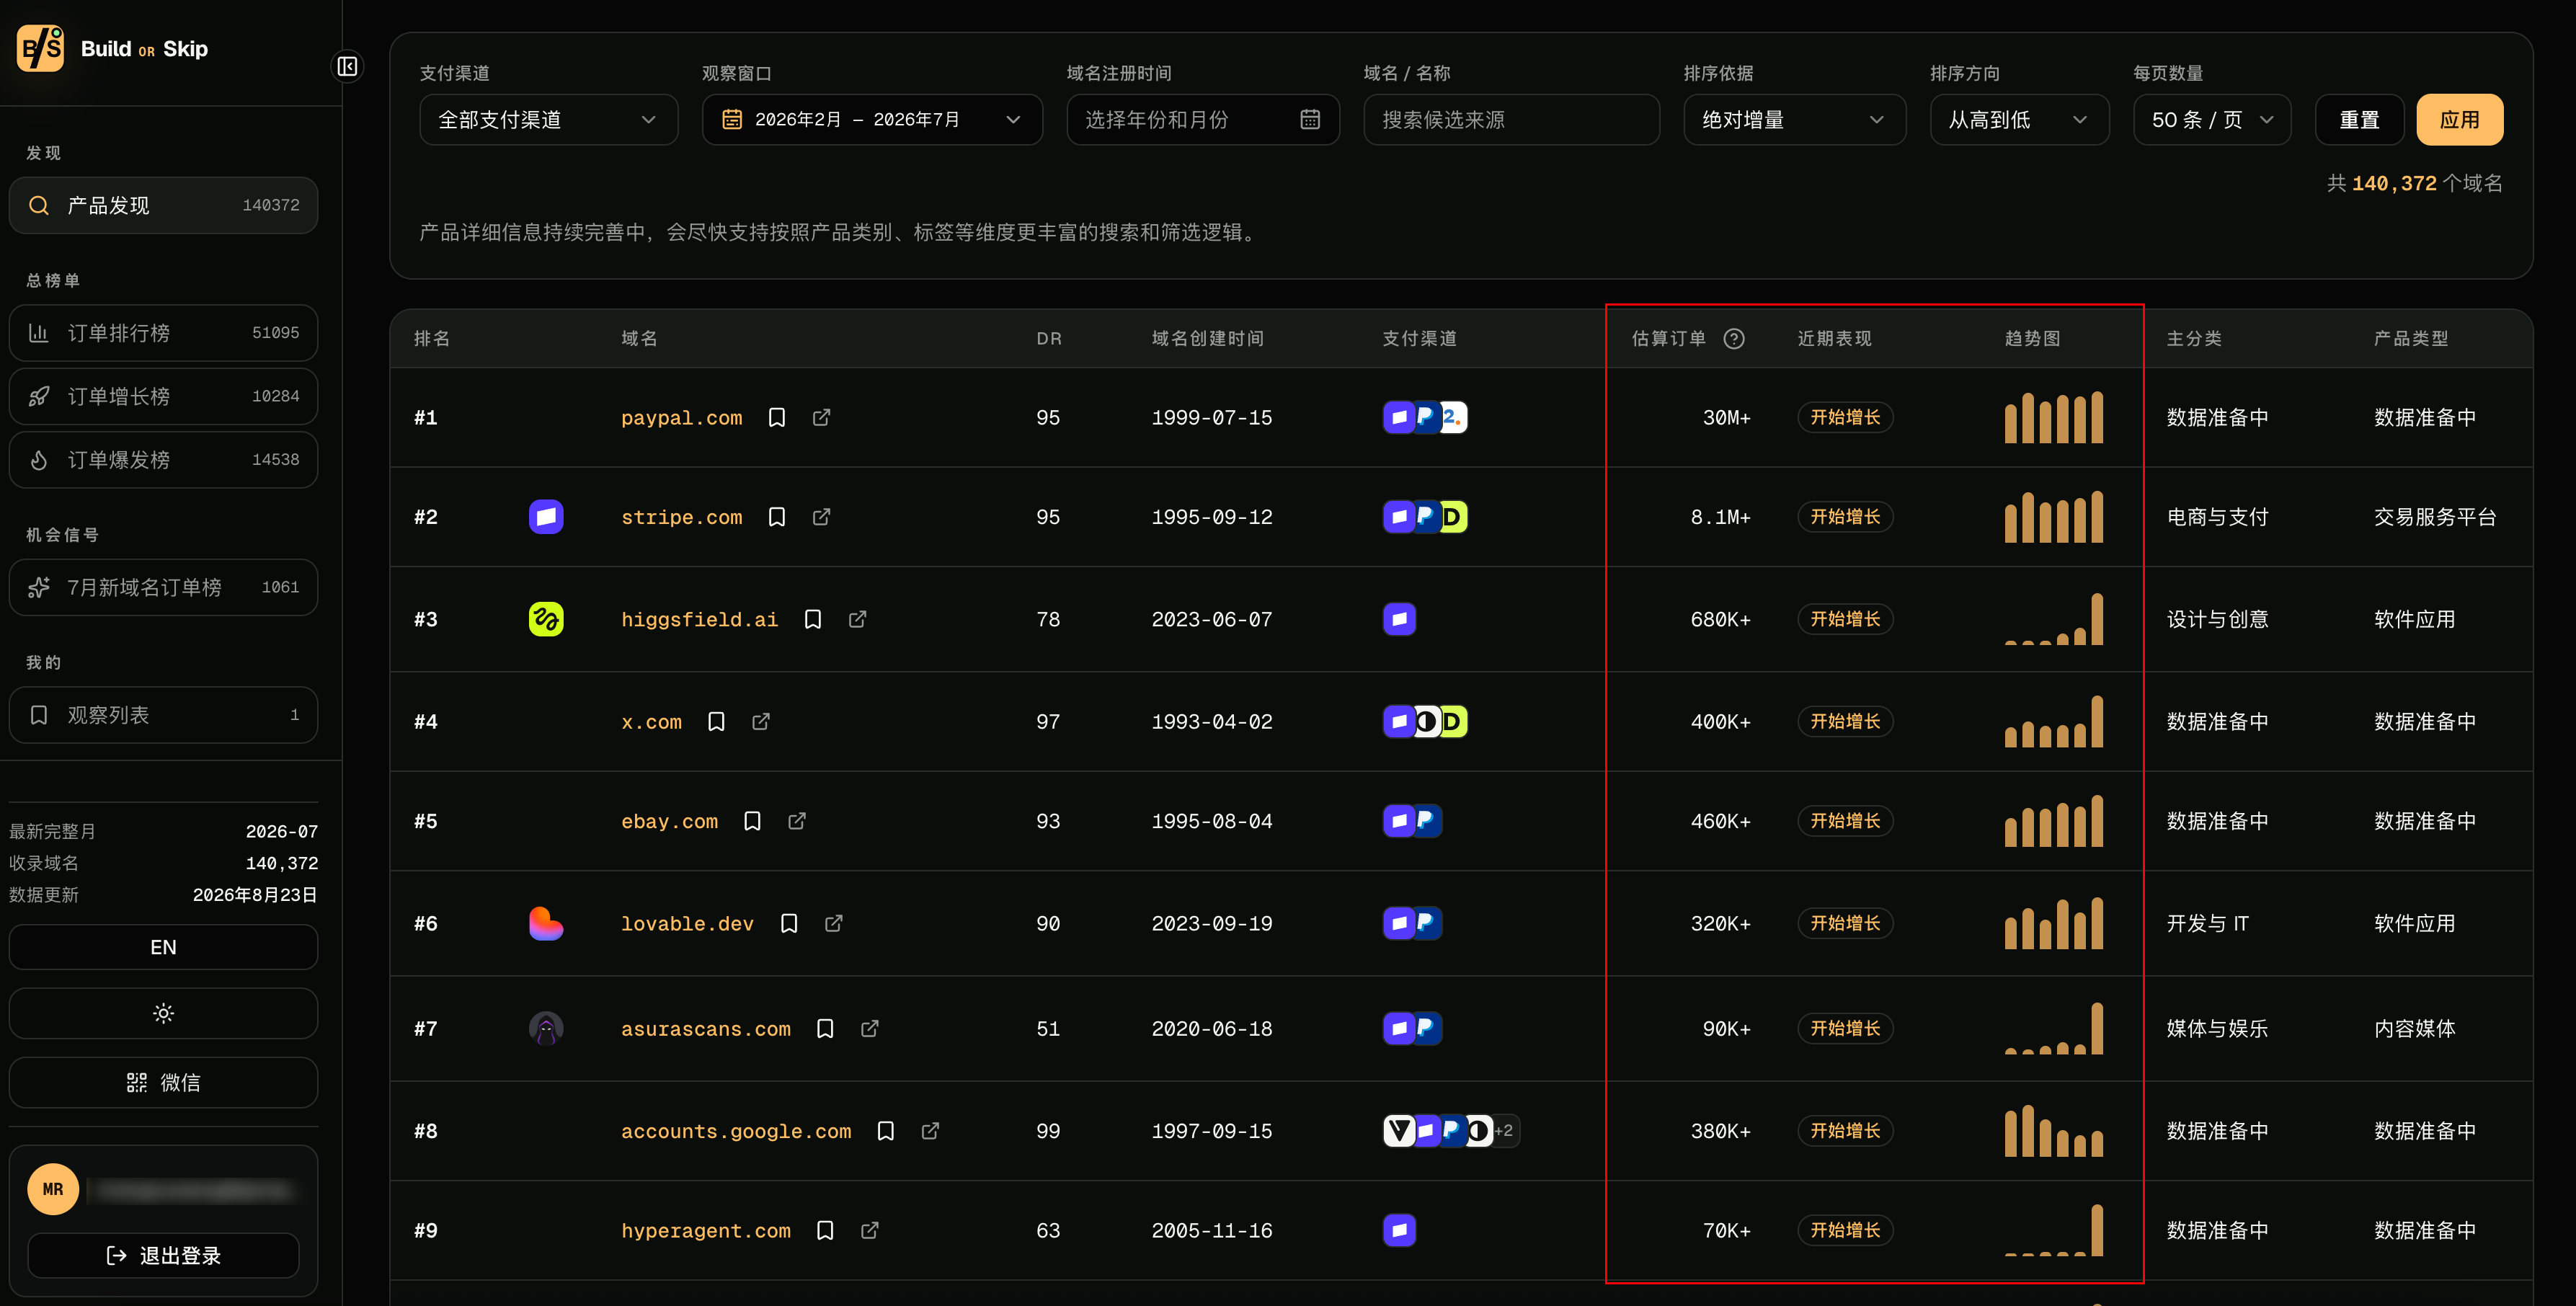Switch language to EN
This screenshot has width=2576, height=1306.
[x=163, y=947]
